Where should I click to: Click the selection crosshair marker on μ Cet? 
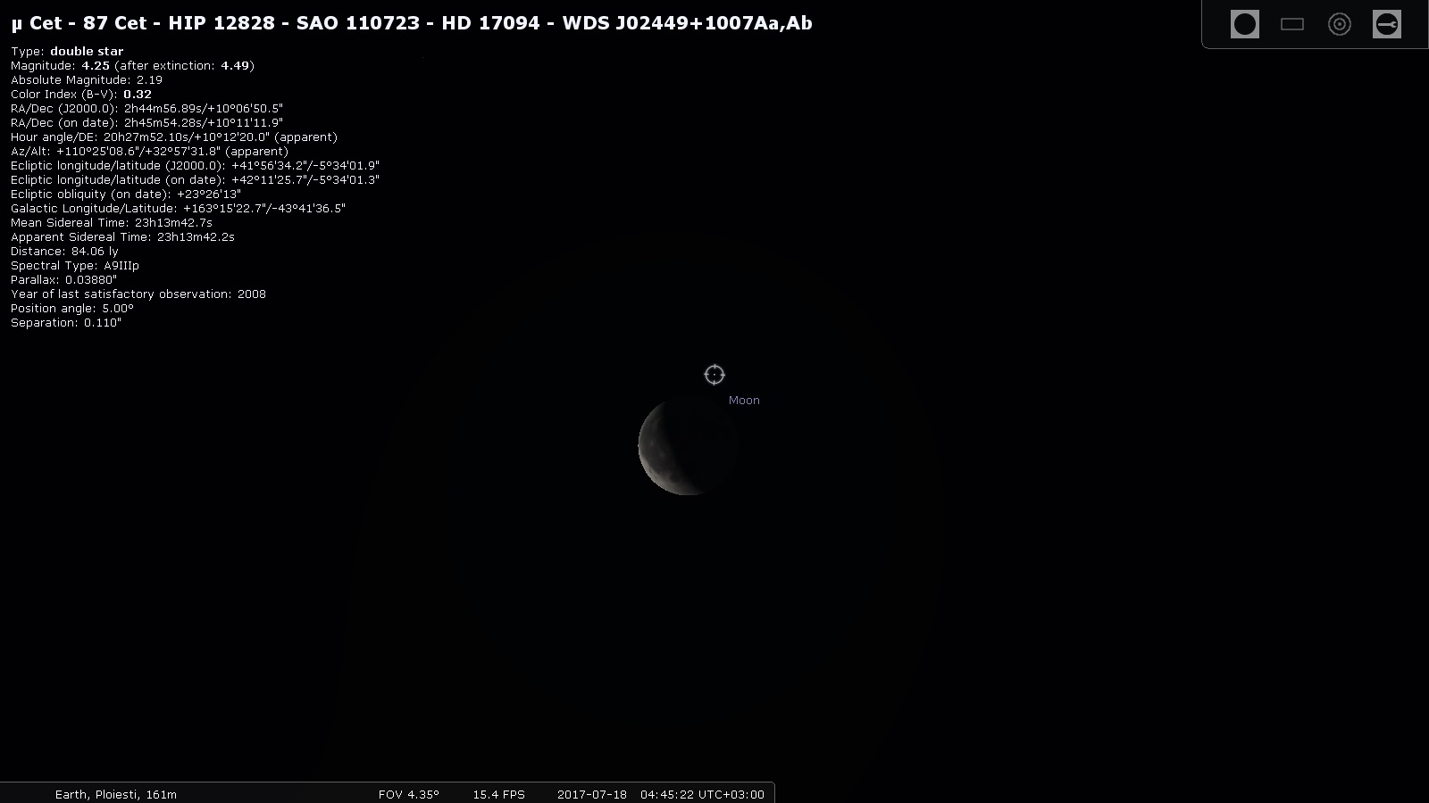[x=714, y=375]
